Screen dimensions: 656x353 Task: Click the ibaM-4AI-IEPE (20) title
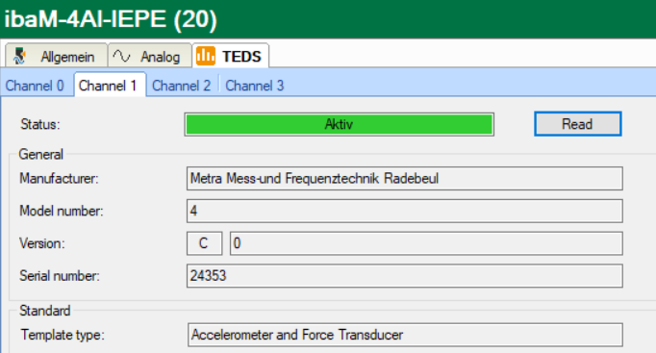(111, 19)
